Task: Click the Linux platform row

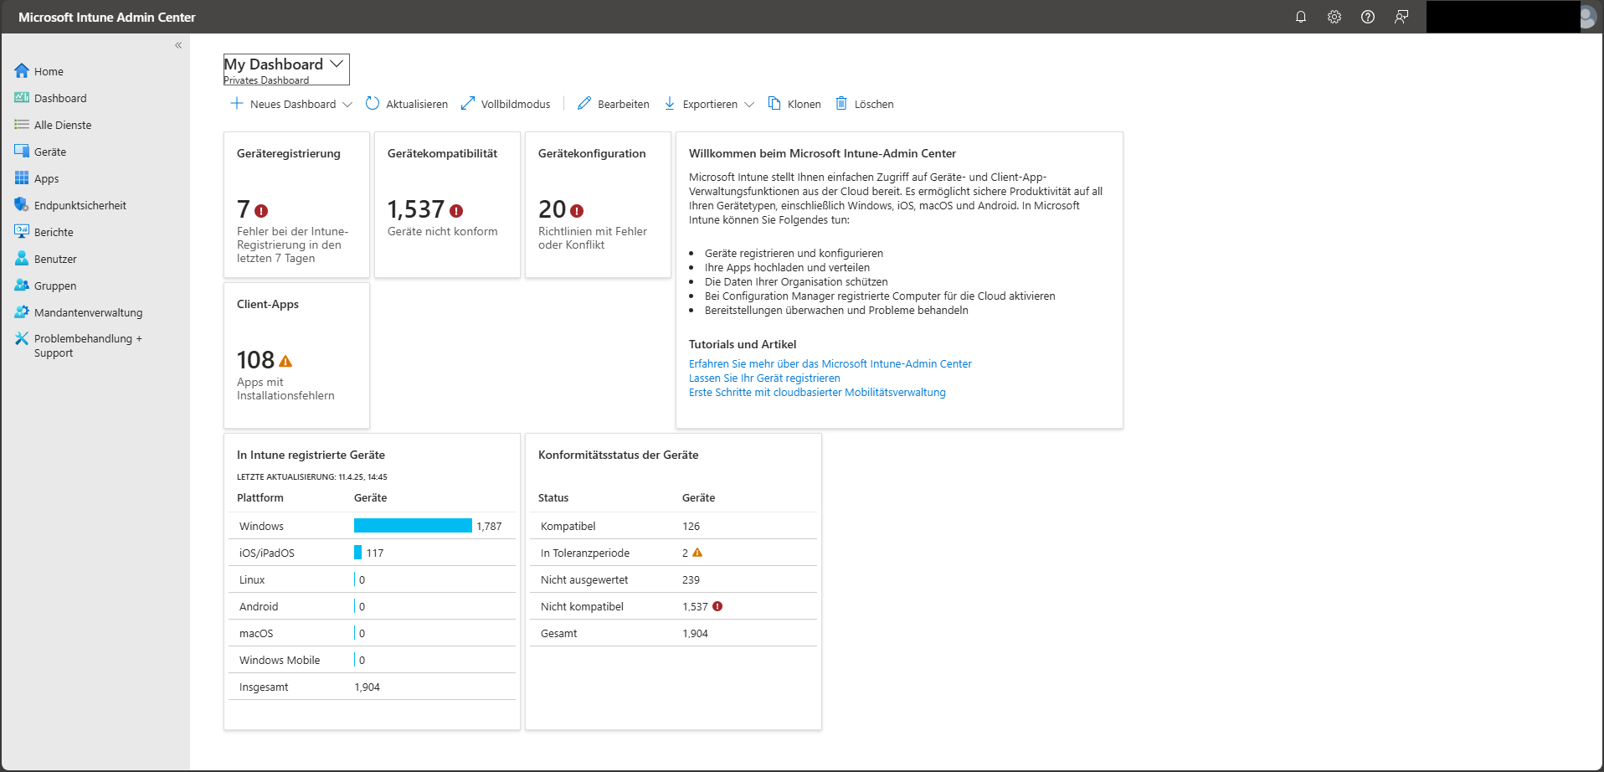Action: tap(372, 579)
